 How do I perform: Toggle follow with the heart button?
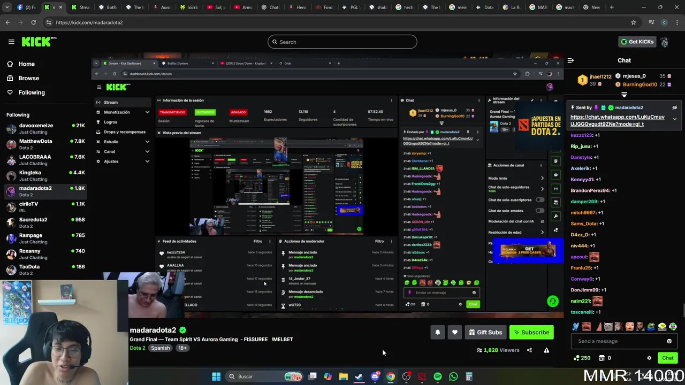pyautogui.click(x=454, y=332)
